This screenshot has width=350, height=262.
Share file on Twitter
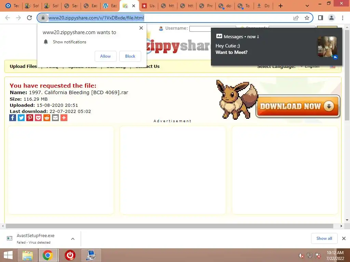click(x=21, y=118)
